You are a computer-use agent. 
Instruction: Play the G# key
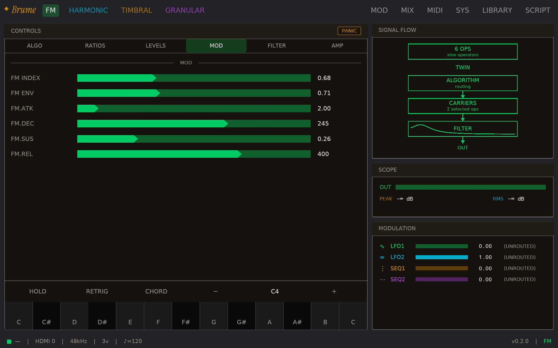(x=242, y=316)
